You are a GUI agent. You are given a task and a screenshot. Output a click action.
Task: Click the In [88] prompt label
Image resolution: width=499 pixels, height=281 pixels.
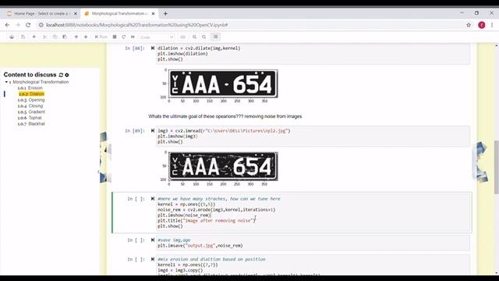tap(135, 48)
